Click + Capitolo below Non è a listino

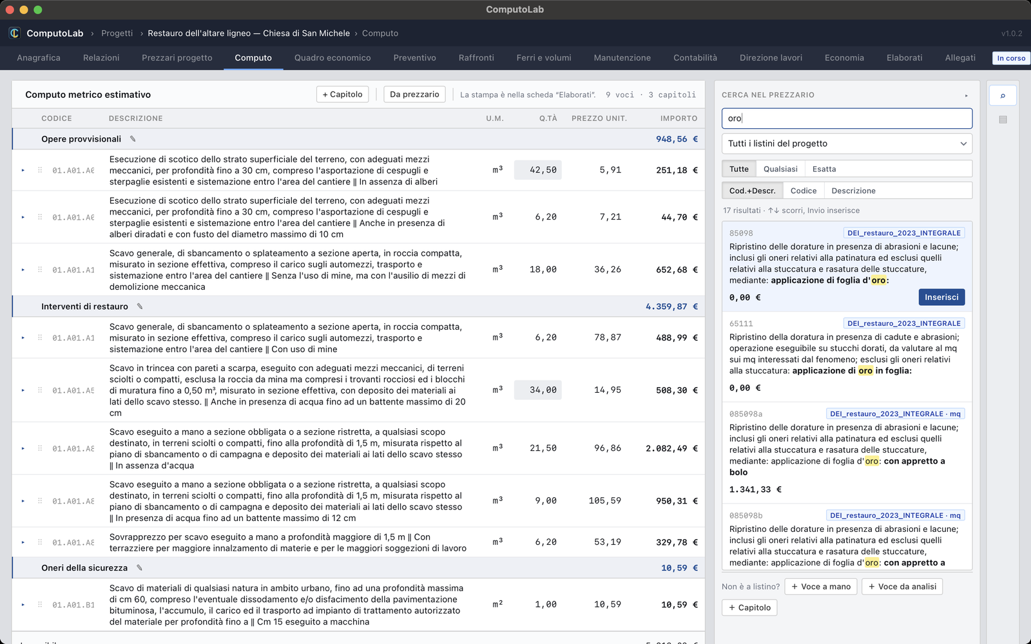(749, 607)
